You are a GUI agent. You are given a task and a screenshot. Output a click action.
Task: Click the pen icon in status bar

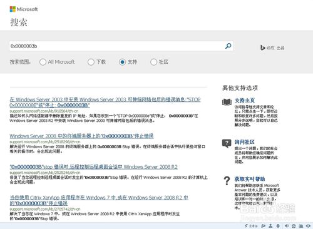point(264,226)
